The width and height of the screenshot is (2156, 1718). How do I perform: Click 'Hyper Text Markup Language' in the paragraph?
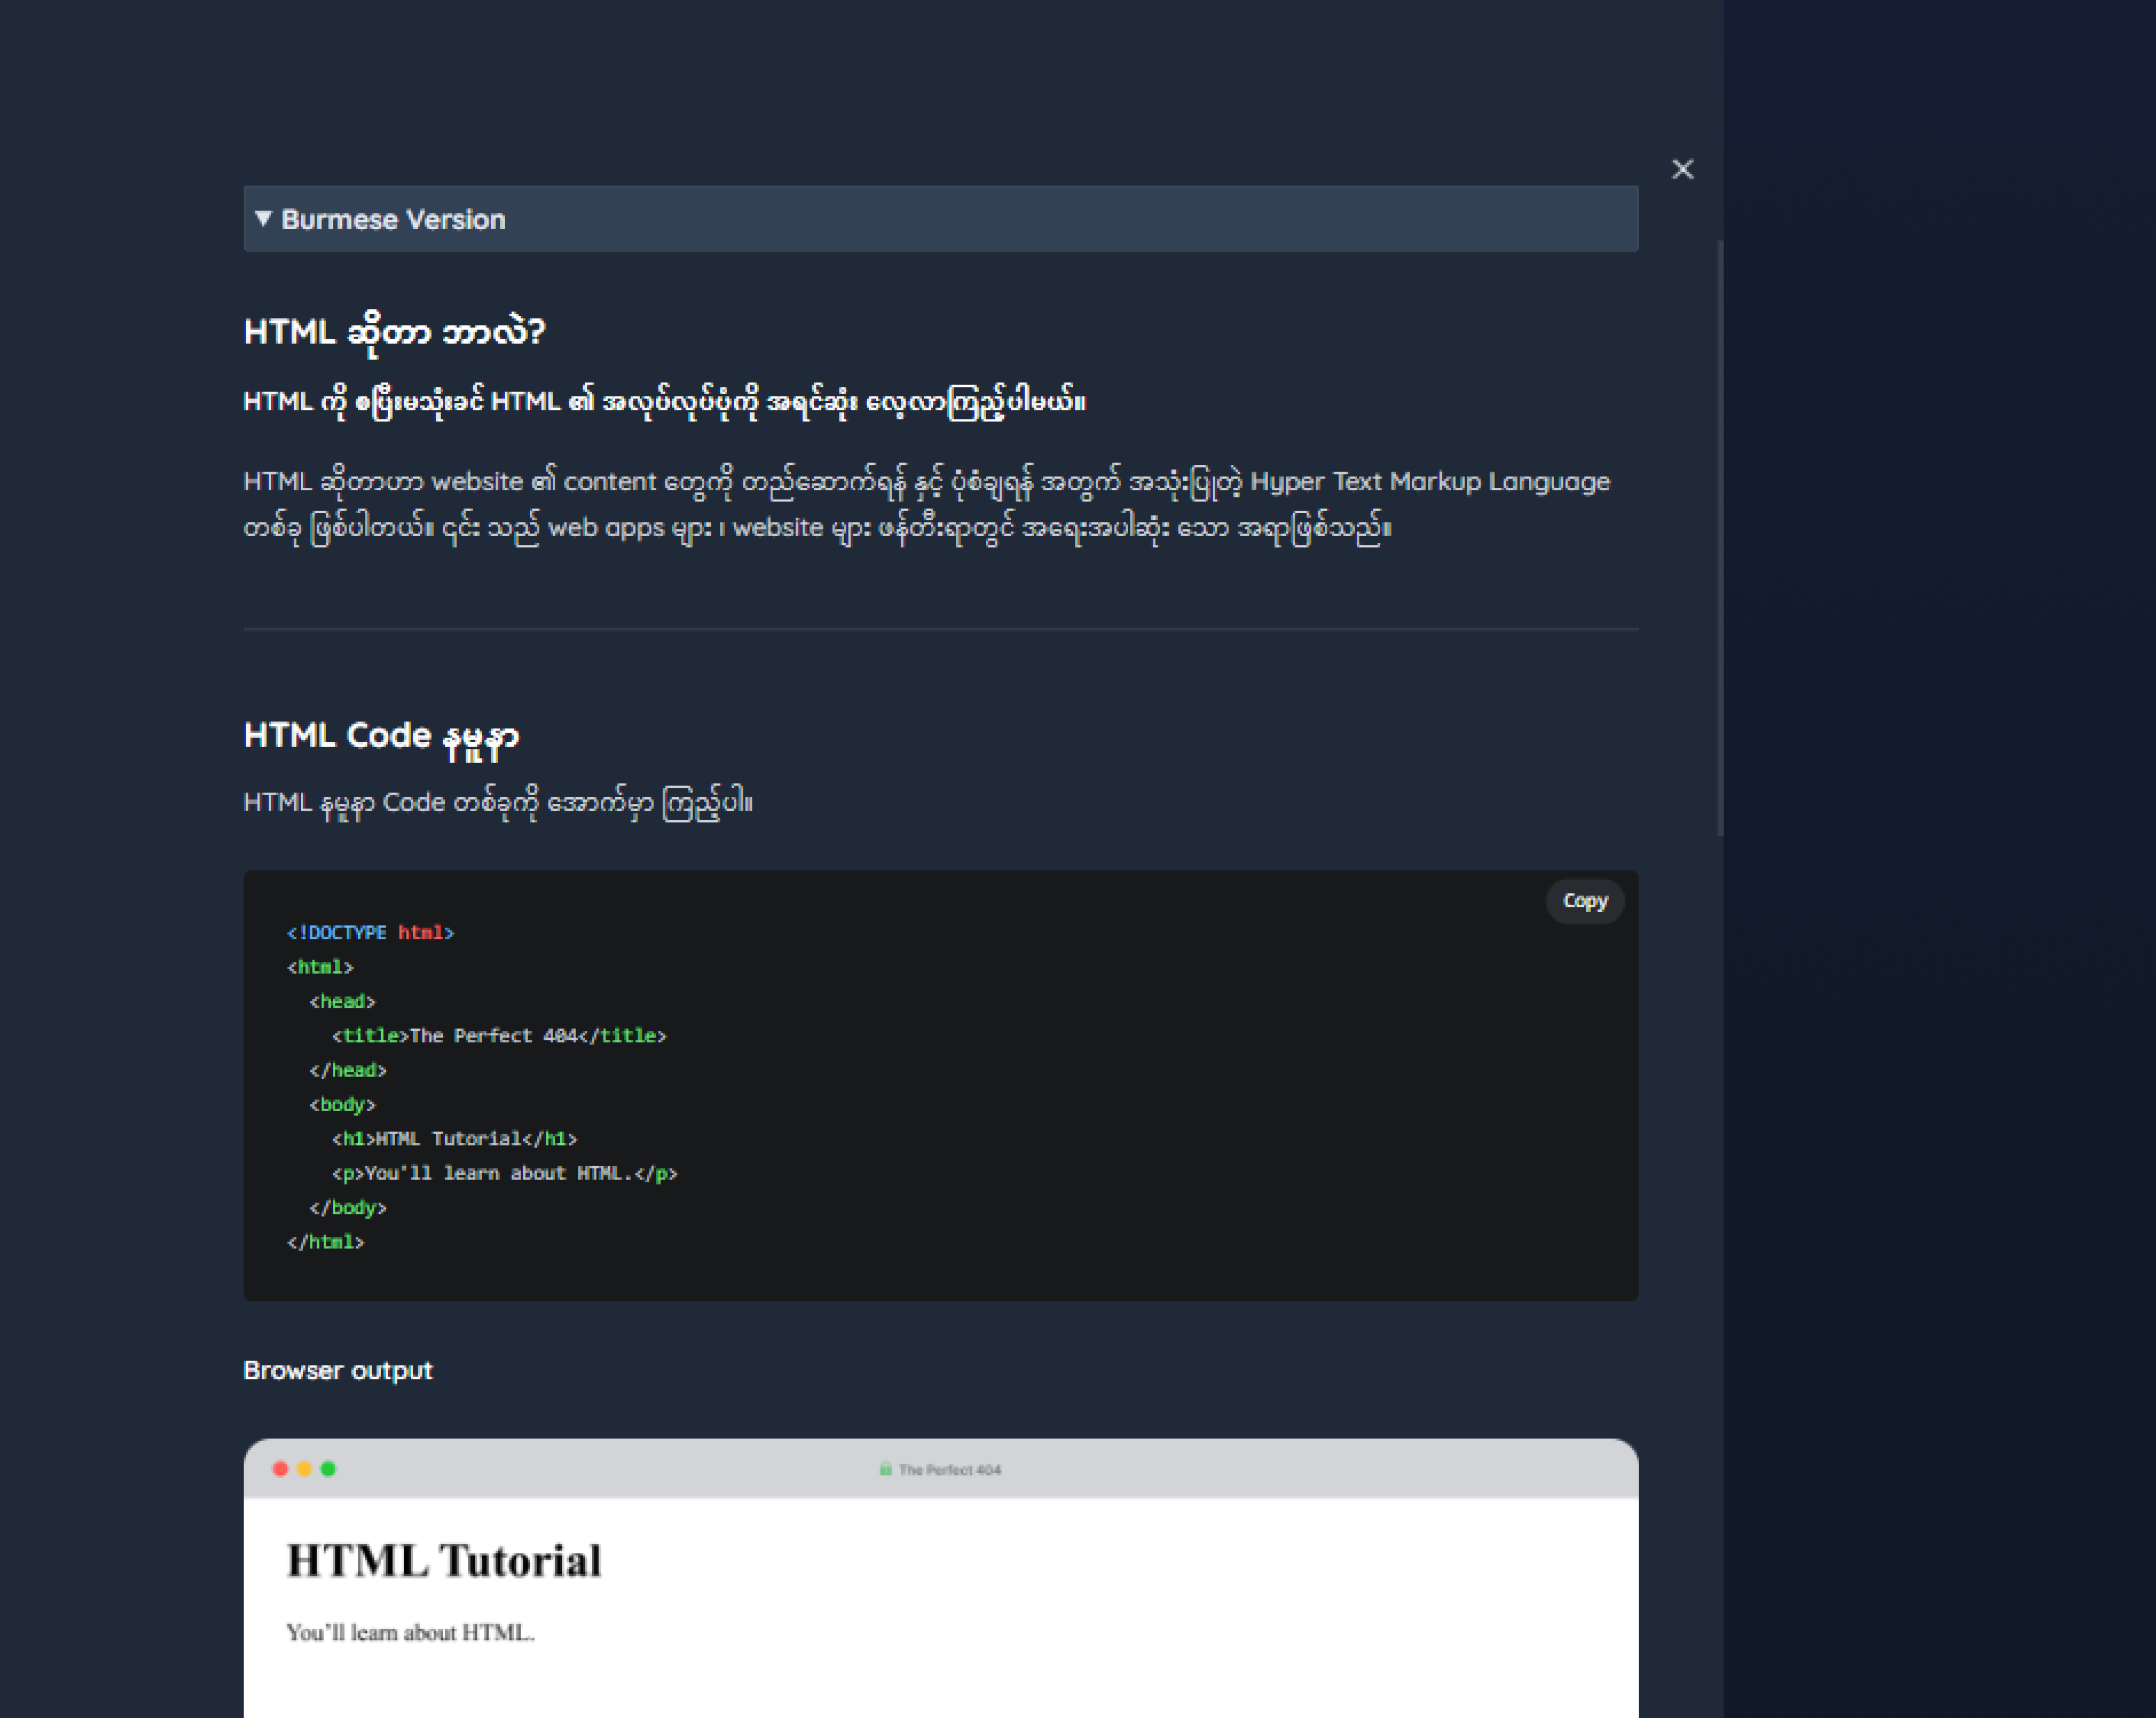[x=1430, y=482]
